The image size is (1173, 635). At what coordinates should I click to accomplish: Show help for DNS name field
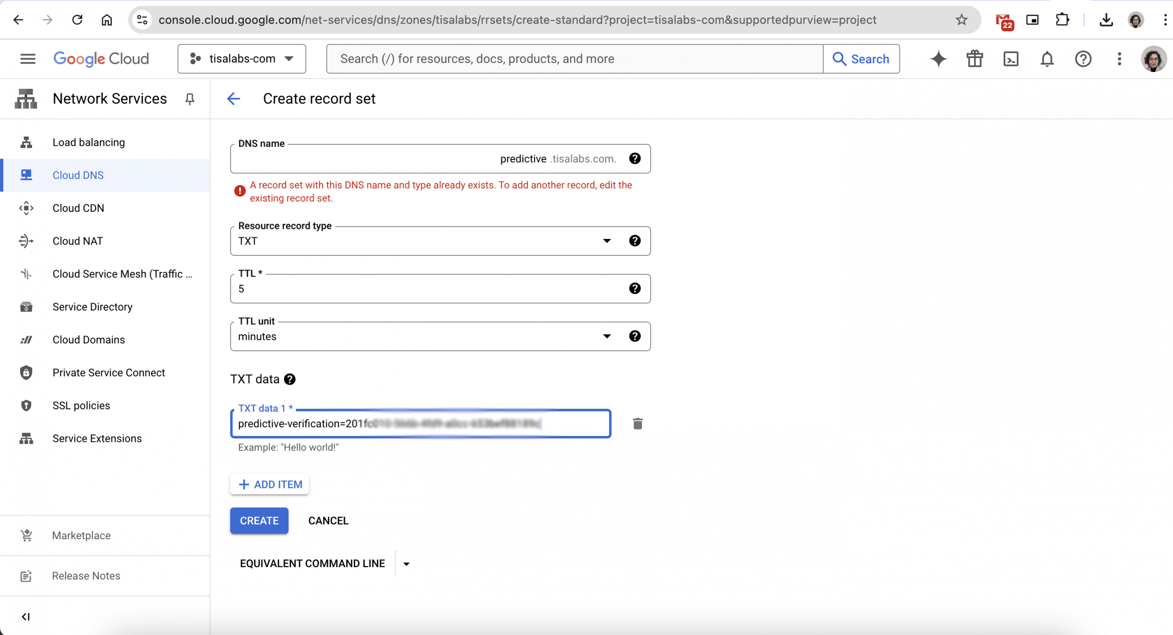(x=635, y=159)
